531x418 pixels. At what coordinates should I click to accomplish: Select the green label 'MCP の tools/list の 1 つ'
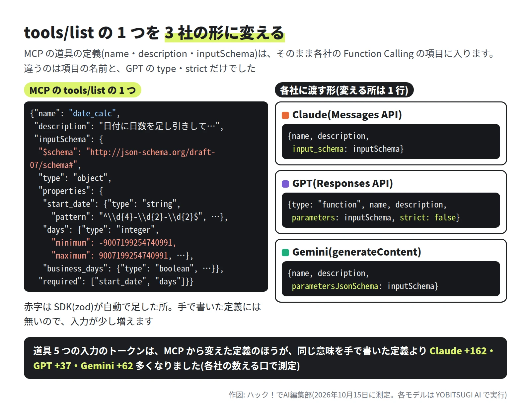[x=83, y=90]
